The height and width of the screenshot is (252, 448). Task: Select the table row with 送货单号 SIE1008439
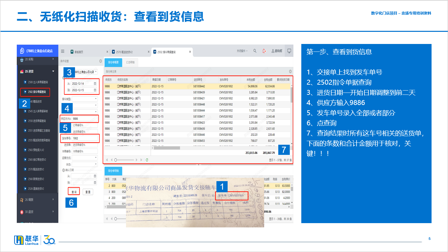[197, 93]
